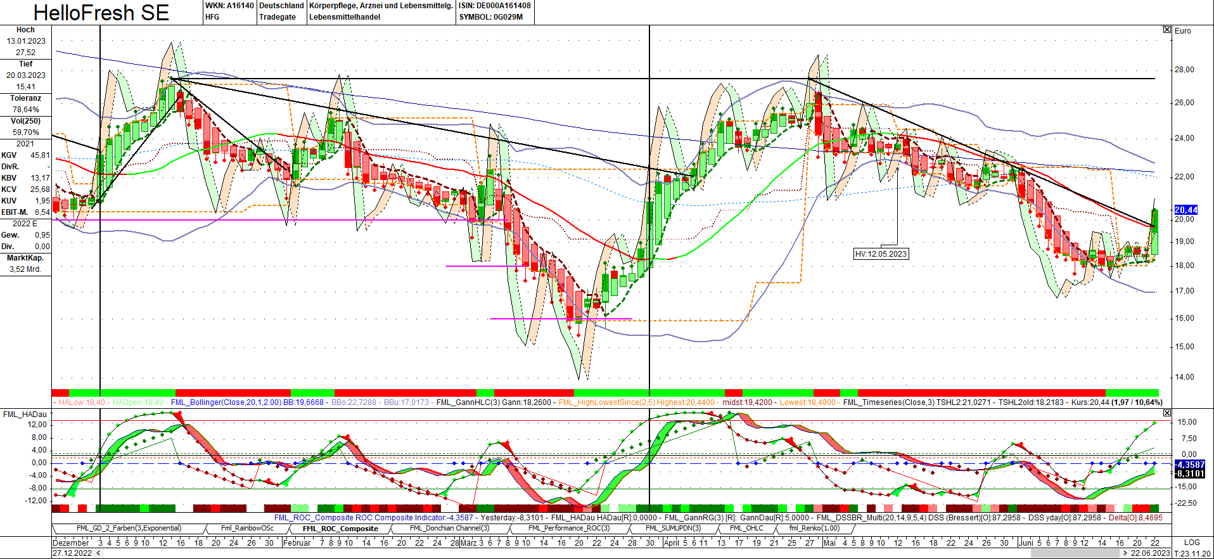Select the WKN: A16140 header cell
The height and width of the screenshot is (559, 1214).
229,6
